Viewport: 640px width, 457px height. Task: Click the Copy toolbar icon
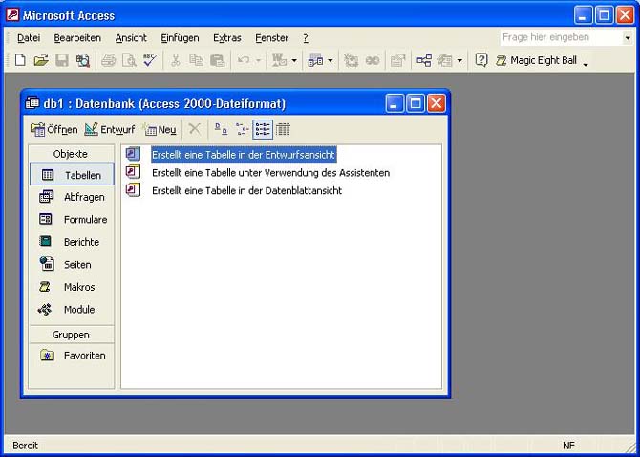click(x=197, y=60)
